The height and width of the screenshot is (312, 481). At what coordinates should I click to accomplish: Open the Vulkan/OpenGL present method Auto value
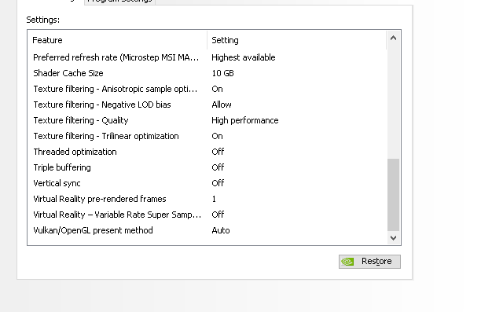[x=221, y=230]
